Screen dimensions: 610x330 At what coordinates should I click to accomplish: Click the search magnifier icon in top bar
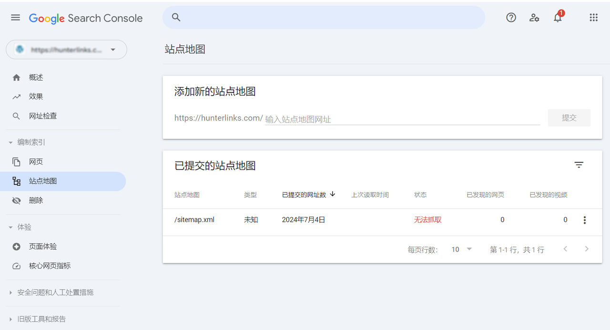(176, 18)
